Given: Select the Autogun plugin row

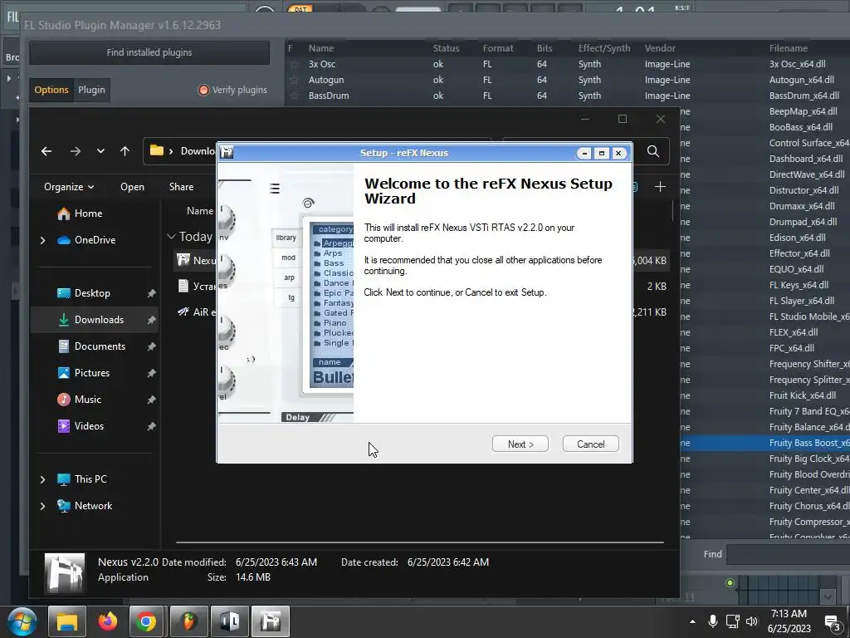Looking at the screenshot, I should tap(567, 80).
